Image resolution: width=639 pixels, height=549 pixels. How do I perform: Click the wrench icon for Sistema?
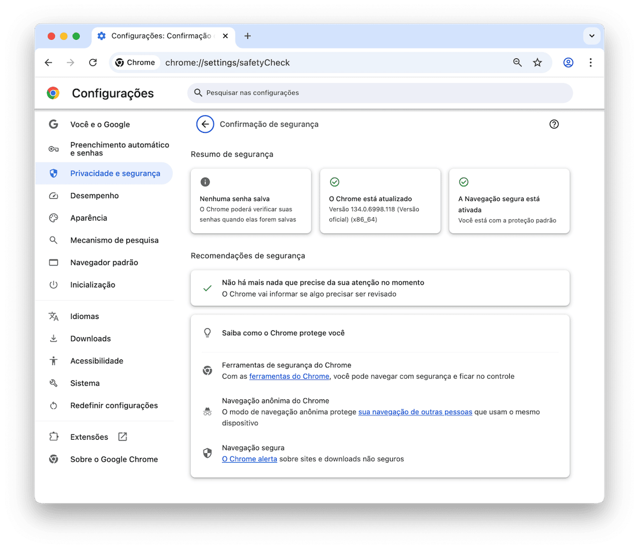point(54,384)
